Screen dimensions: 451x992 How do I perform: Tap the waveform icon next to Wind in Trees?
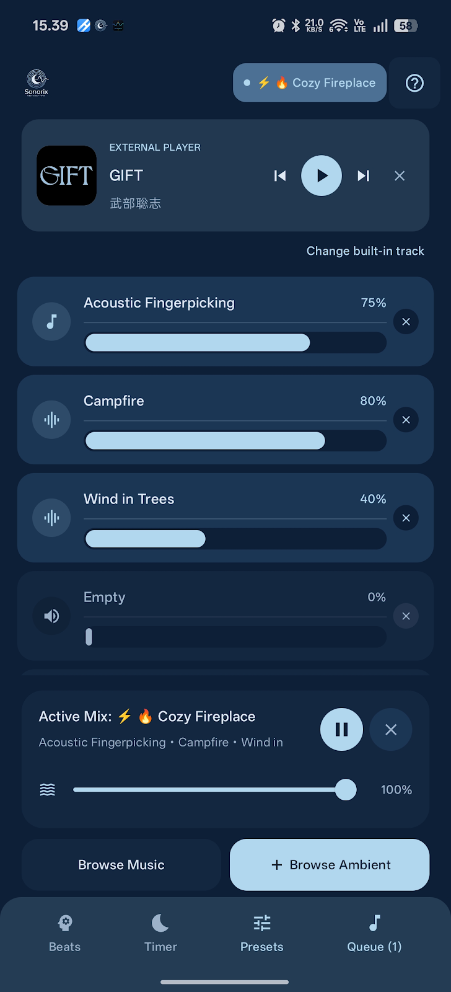click(51, 518)
